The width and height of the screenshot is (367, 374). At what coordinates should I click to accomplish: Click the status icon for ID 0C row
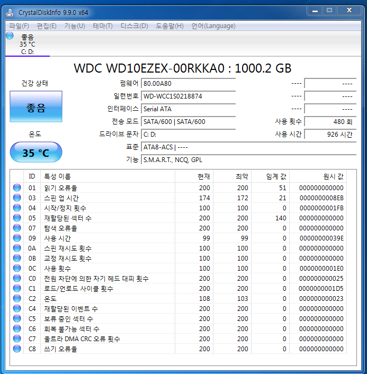17,269
